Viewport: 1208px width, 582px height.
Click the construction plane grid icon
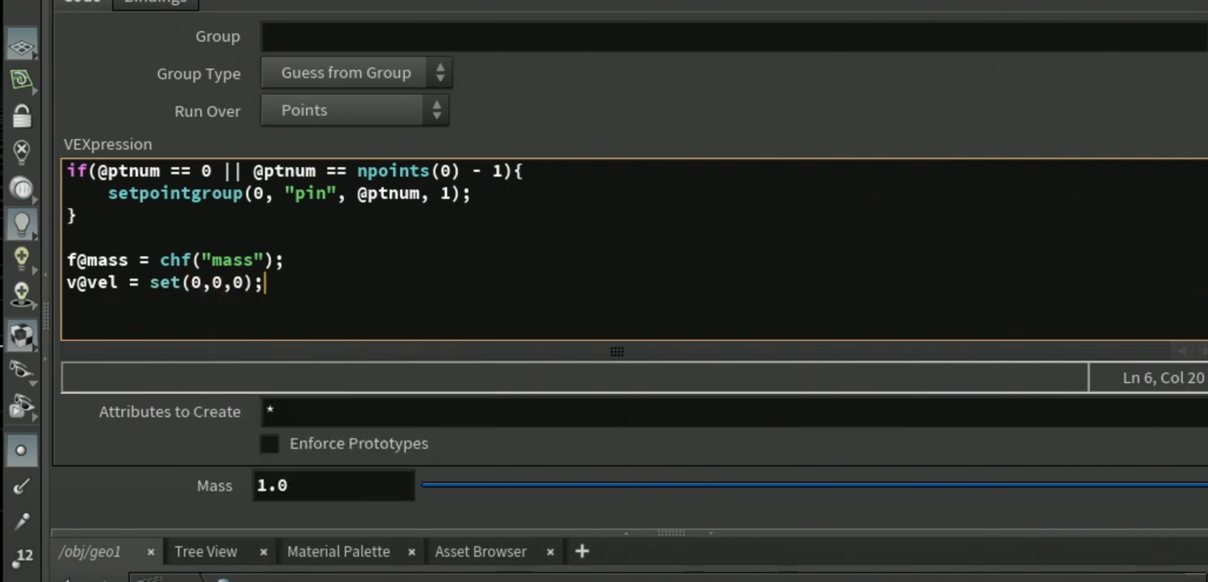coord(22,45)
